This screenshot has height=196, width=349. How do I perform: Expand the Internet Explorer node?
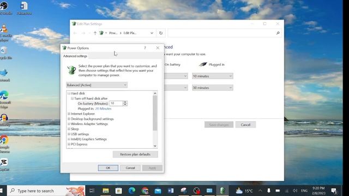click(69, 114)
